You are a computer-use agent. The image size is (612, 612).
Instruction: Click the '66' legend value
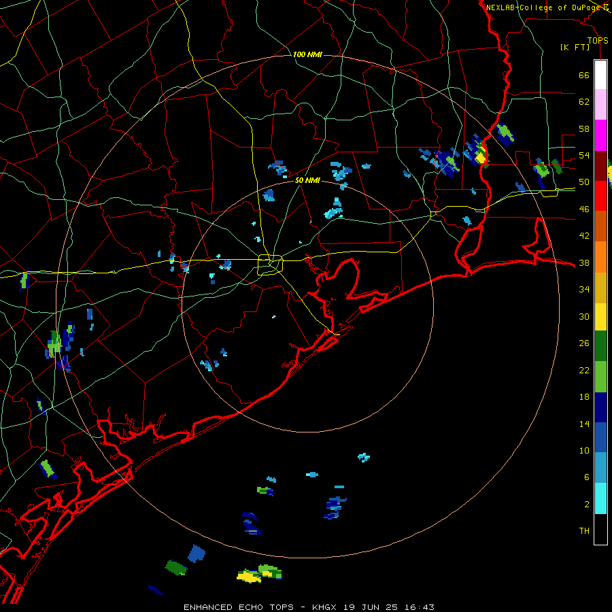point(584,75)
